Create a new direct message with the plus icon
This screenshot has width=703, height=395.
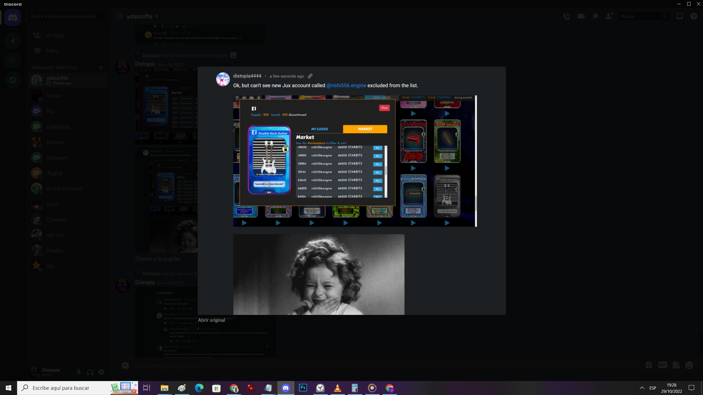101,67
